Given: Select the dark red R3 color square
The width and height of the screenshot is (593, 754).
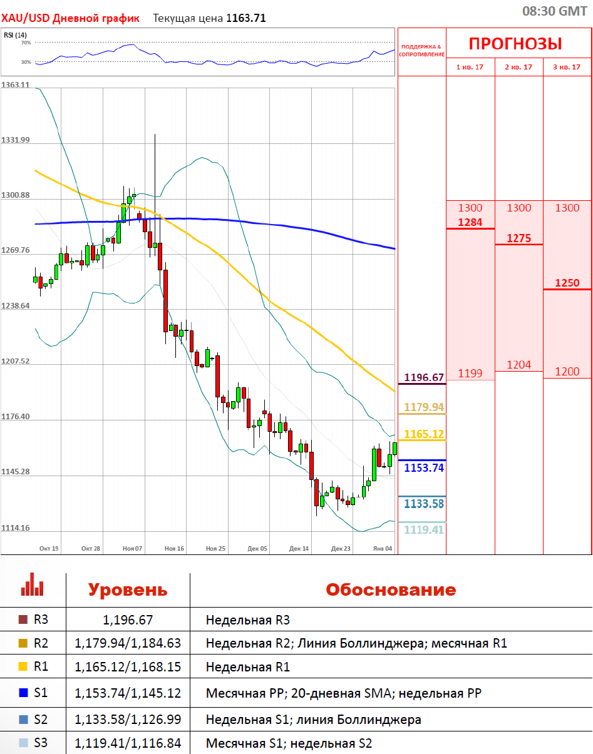Looking at the screenshot, I should click(x=23, y=620).
